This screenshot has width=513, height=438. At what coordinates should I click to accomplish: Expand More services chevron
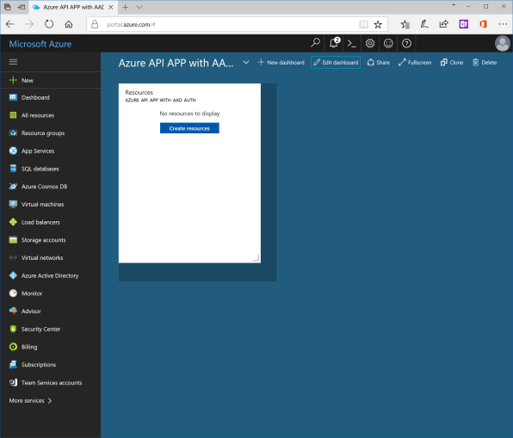50,400
